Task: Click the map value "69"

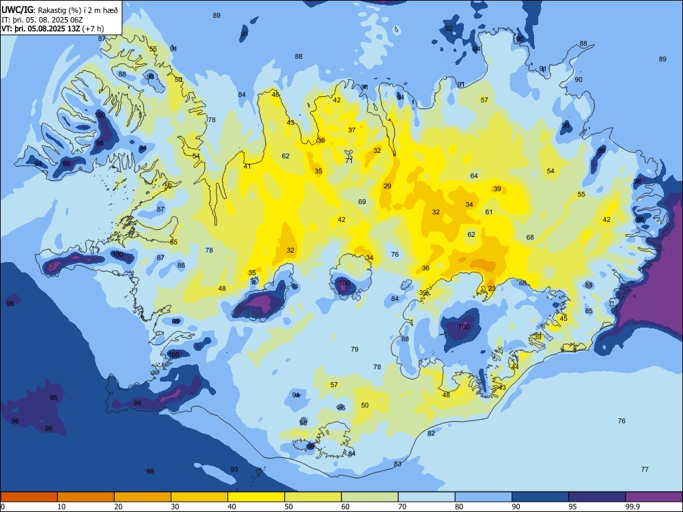Action: click(362, 201)
